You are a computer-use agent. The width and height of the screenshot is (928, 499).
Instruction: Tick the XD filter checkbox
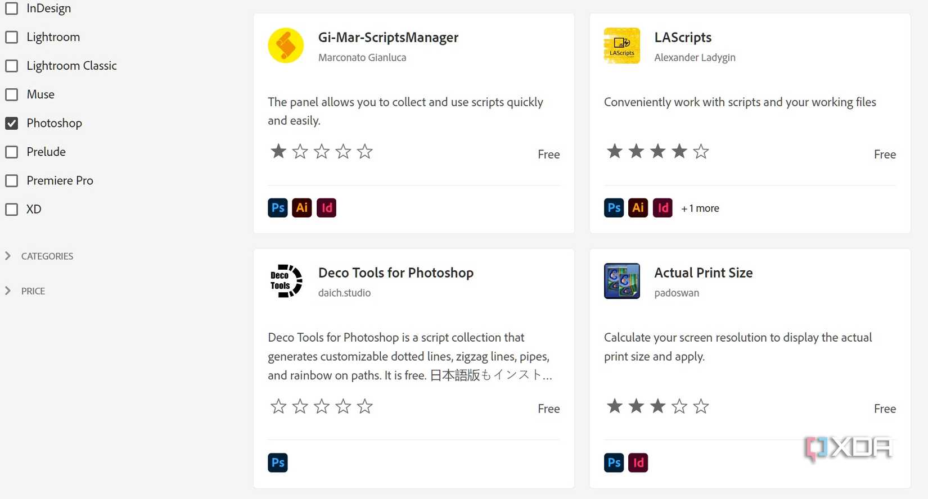point(12,209)
